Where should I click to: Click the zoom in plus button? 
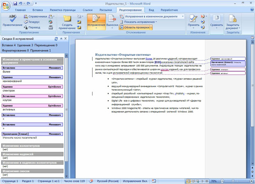click(x=251, y=181)
